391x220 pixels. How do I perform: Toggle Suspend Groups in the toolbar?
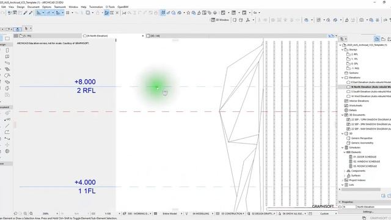click(x=163, y=13)
